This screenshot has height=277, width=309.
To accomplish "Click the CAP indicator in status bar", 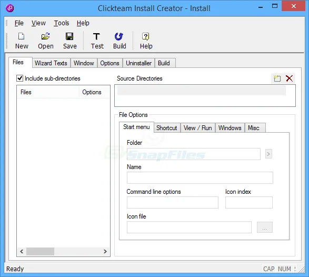I will coord(269,269).
